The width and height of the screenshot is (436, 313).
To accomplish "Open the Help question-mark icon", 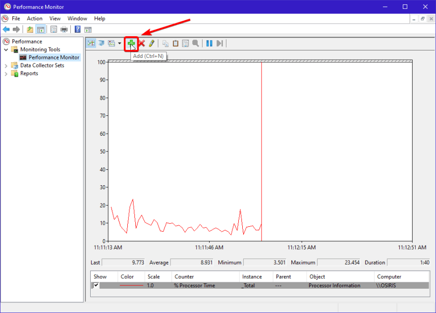I will click(78, 29).
